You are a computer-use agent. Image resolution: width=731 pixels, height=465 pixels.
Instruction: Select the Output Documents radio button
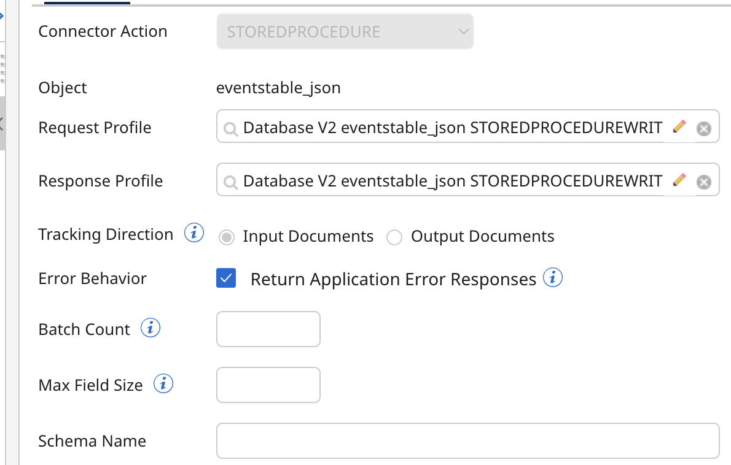[394, 237]
